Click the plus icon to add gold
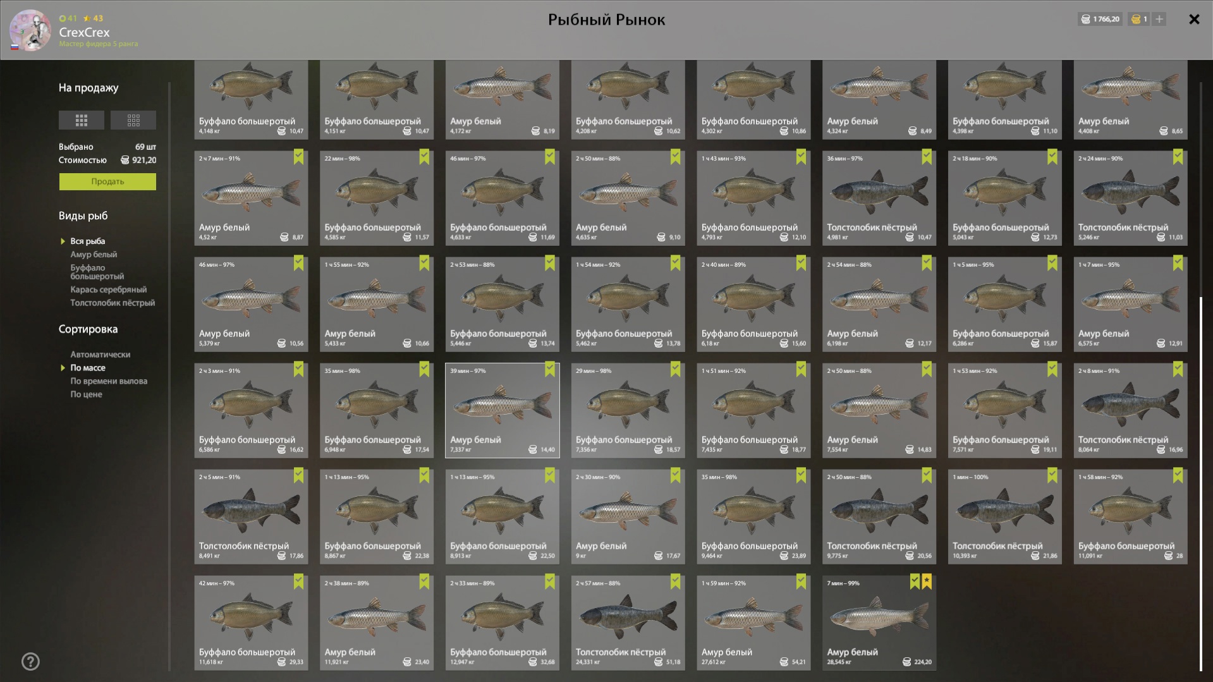Image resolution: width=1213 pixels, height=682 pixels. (x=1159, y=19)
